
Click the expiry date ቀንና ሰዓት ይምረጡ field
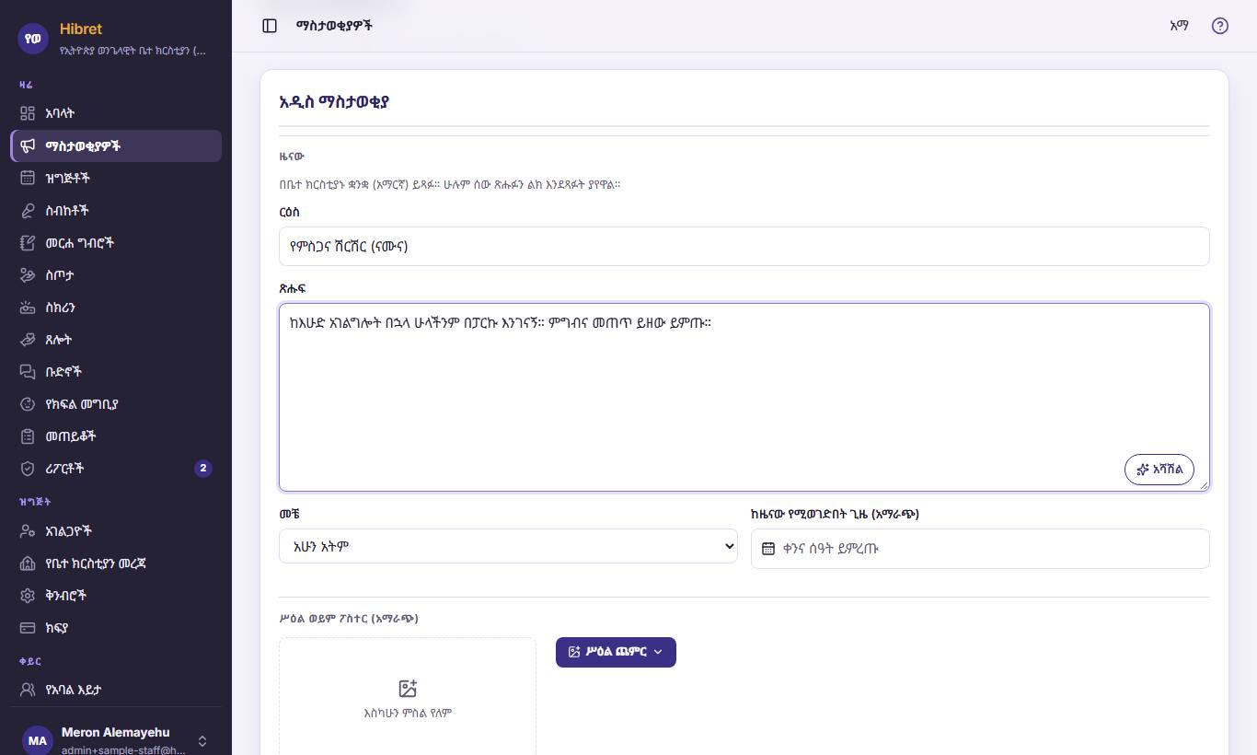point(980,549)
